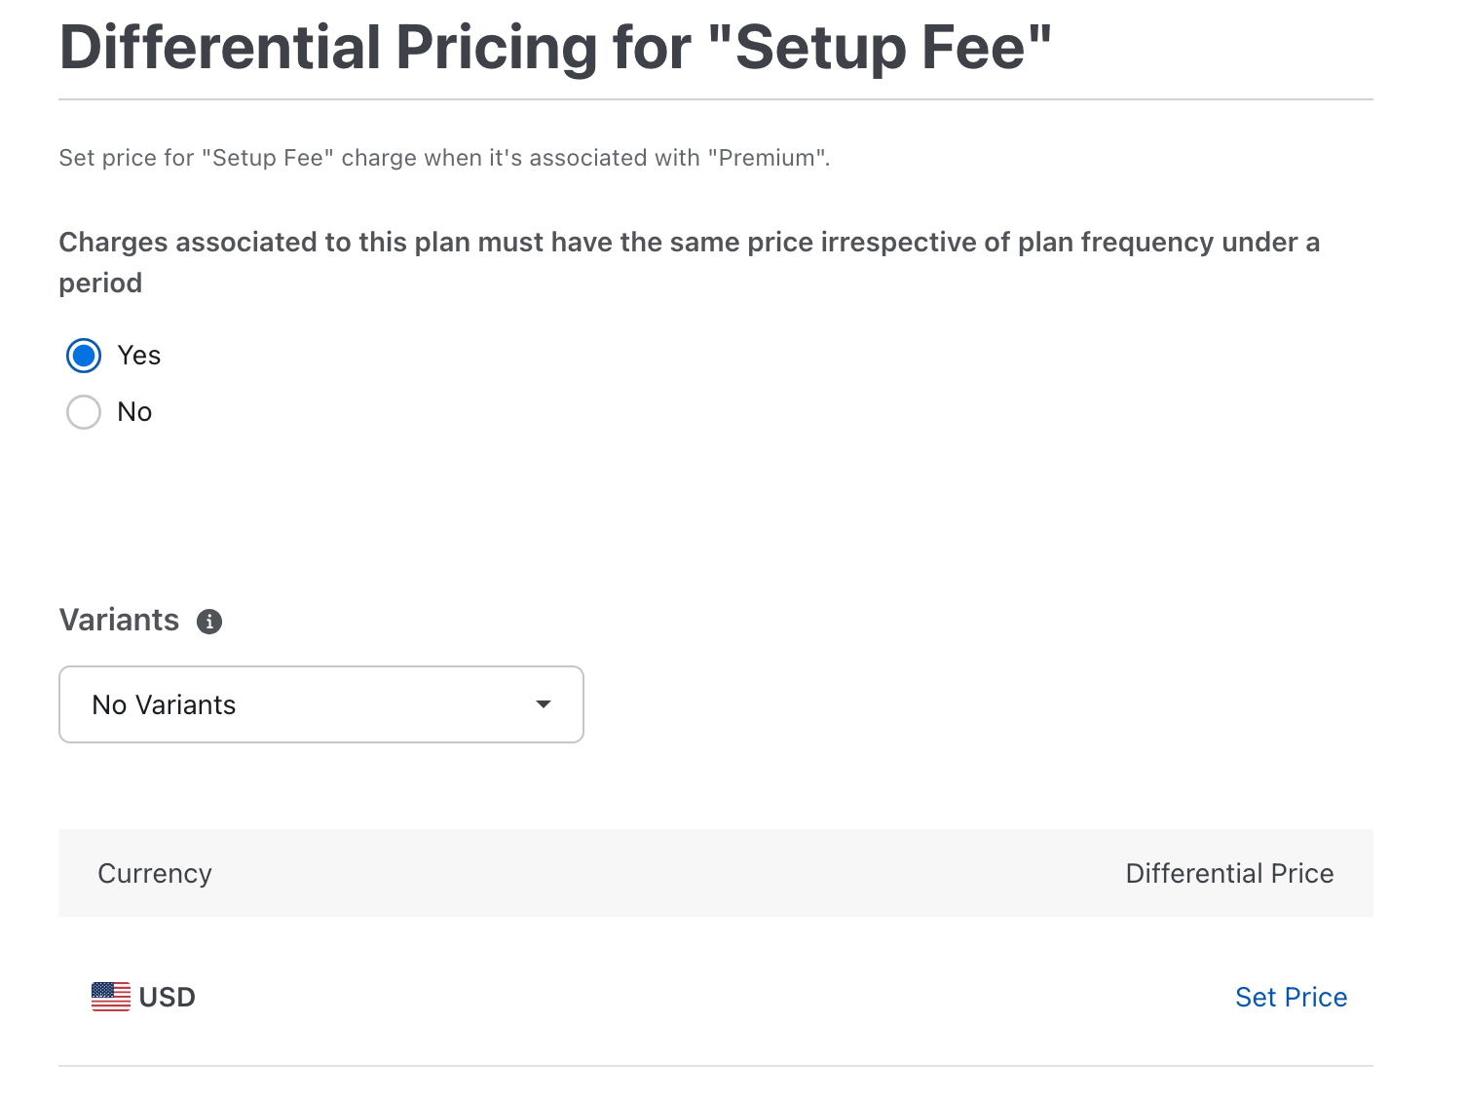Click the US flag icon
Viewport: 1465px width, 1099px height.
tap(111, 997)
